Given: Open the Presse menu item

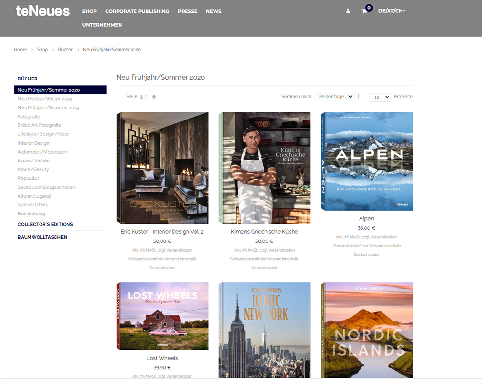Looking at the screenshot, I should pos(187,11).
